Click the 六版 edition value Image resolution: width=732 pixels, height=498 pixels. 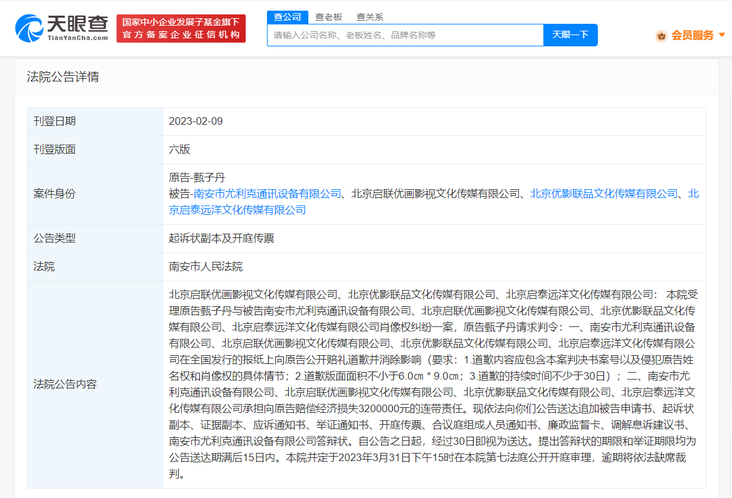pyautogui.click(x=179, y=149)
